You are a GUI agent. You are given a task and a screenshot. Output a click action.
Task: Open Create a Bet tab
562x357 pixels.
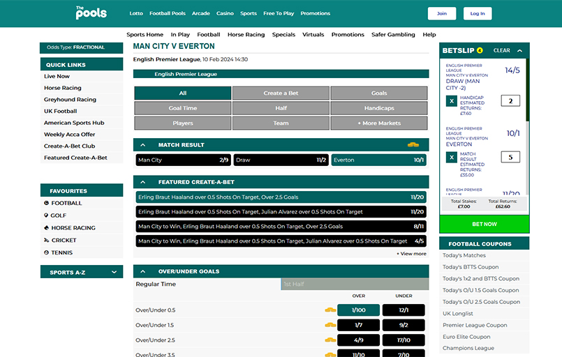[x=281, y=93]
